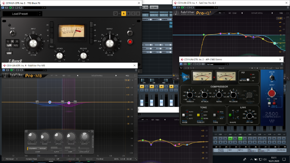Screen dimensions: 290x163
Task: Select ratio 20 button on Black 76
Action: pyautogui.click(x=52, y=25)
